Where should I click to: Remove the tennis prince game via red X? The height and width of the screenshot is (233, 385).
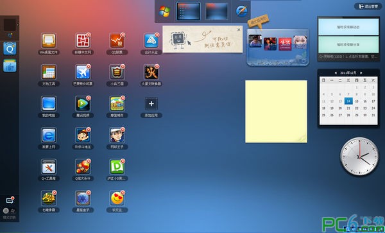tap(123, 130)
